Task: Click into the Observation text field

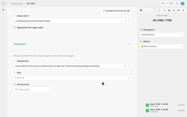Action: click(x=72, y=21)
